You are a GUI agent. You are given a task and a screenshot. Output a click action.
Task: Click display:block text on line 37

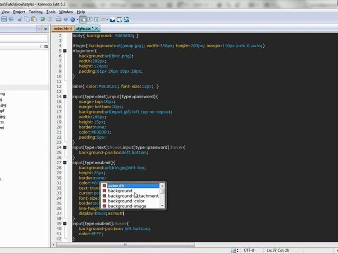tap(92, 213)
